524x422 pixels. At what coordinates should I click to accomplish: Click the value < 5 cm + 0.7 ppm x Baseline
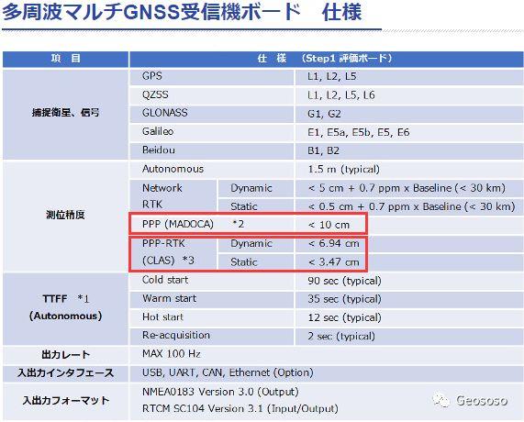point(407,188)
